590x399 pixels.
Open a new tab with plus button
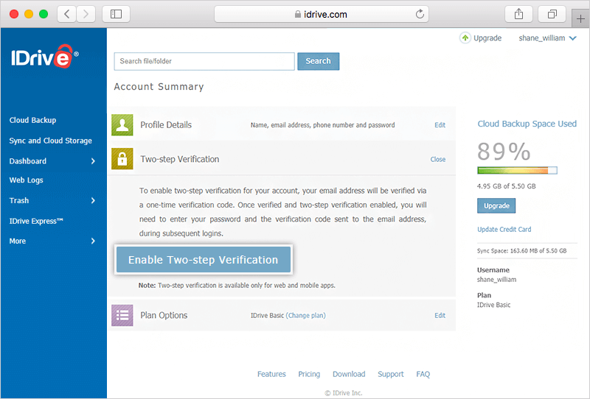click(x=580, y=18)
